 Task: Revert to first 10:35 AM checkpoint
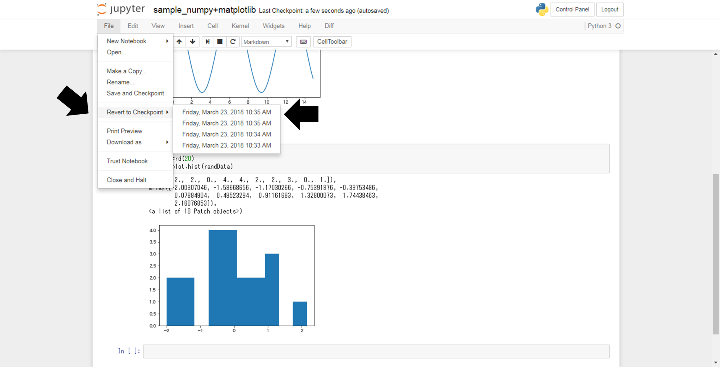pos(227,112)
